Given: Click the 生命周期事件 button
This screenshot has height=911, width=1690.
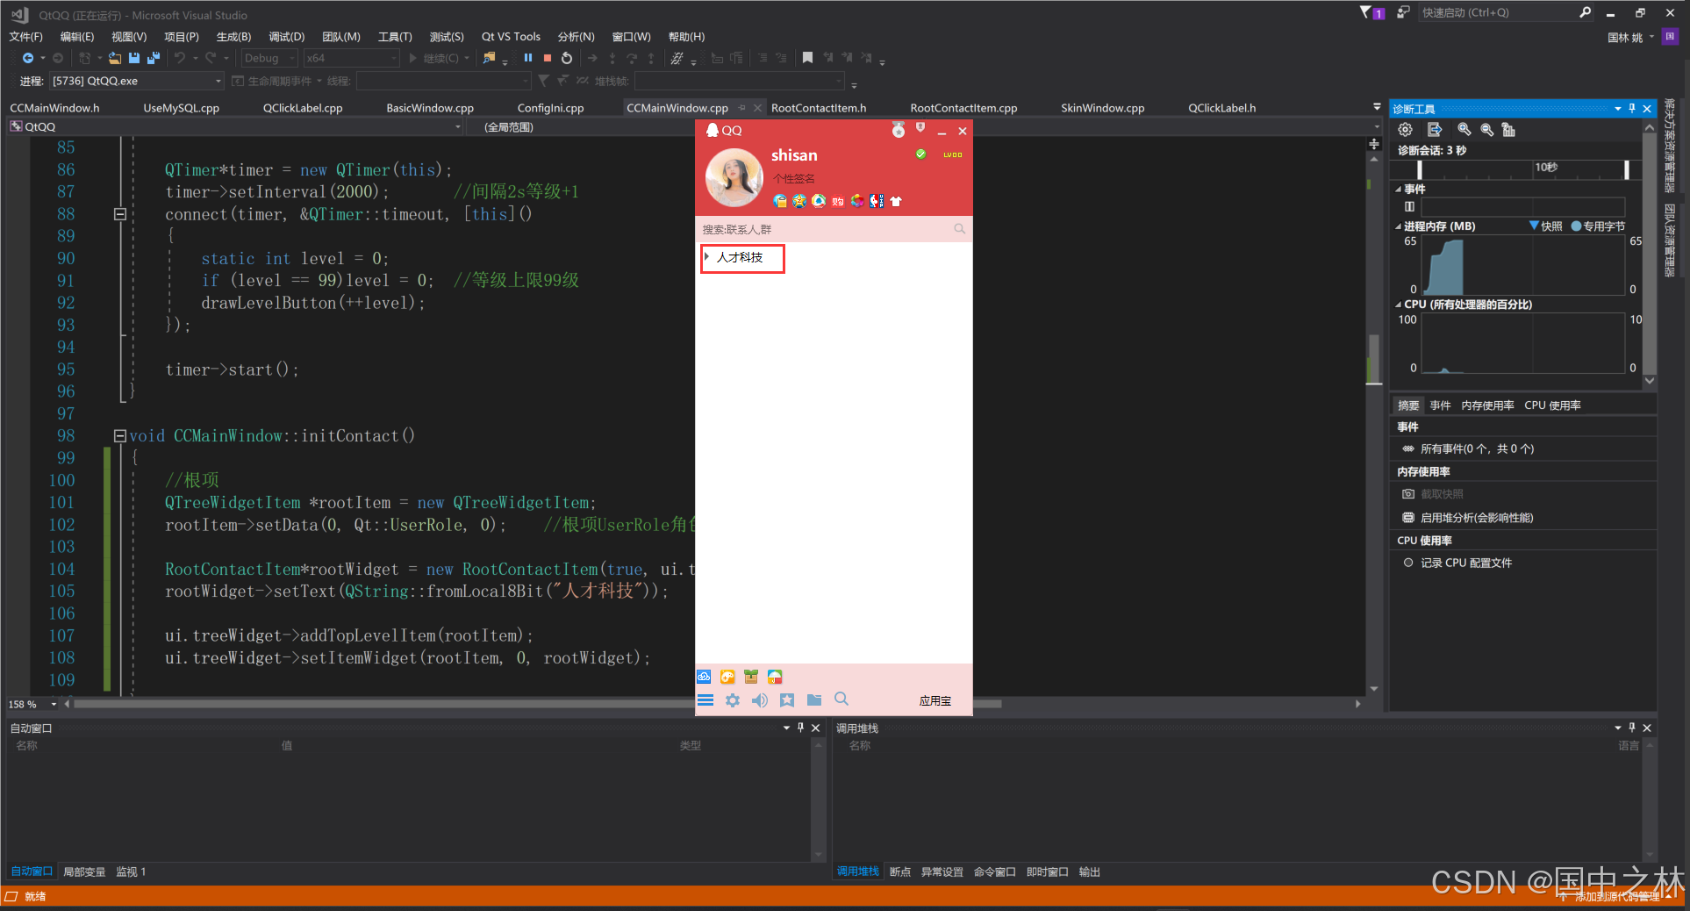Looking at the screenshot, I should pyautogui.click(x=272, y=81).
